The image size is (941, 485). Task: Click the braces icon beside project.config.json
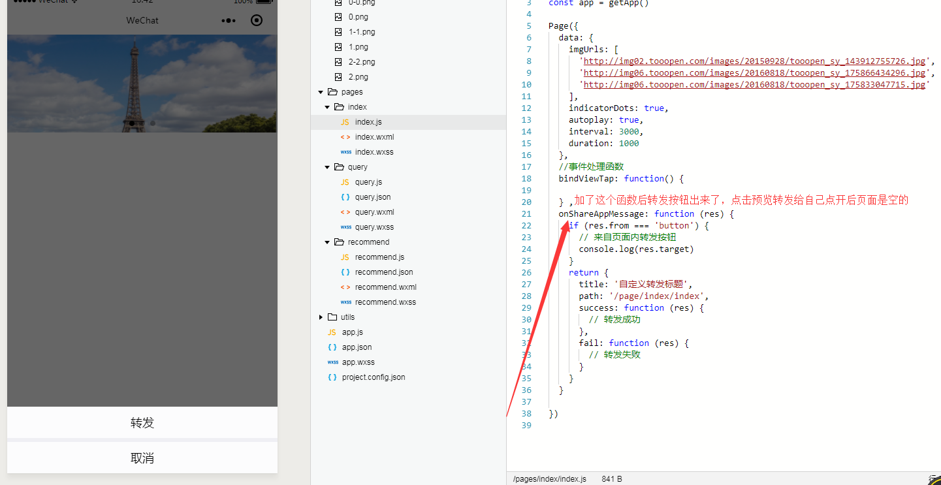[x=332, y=377]
